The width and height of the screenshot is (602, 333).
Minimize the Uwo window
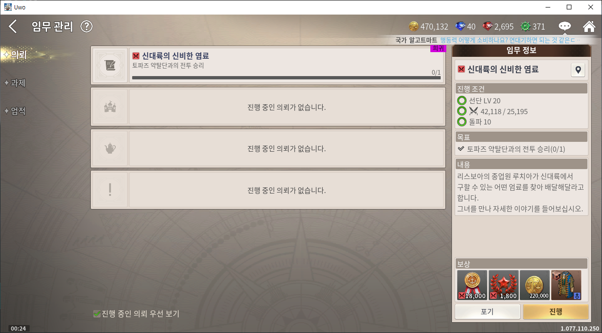pos(547,7)
